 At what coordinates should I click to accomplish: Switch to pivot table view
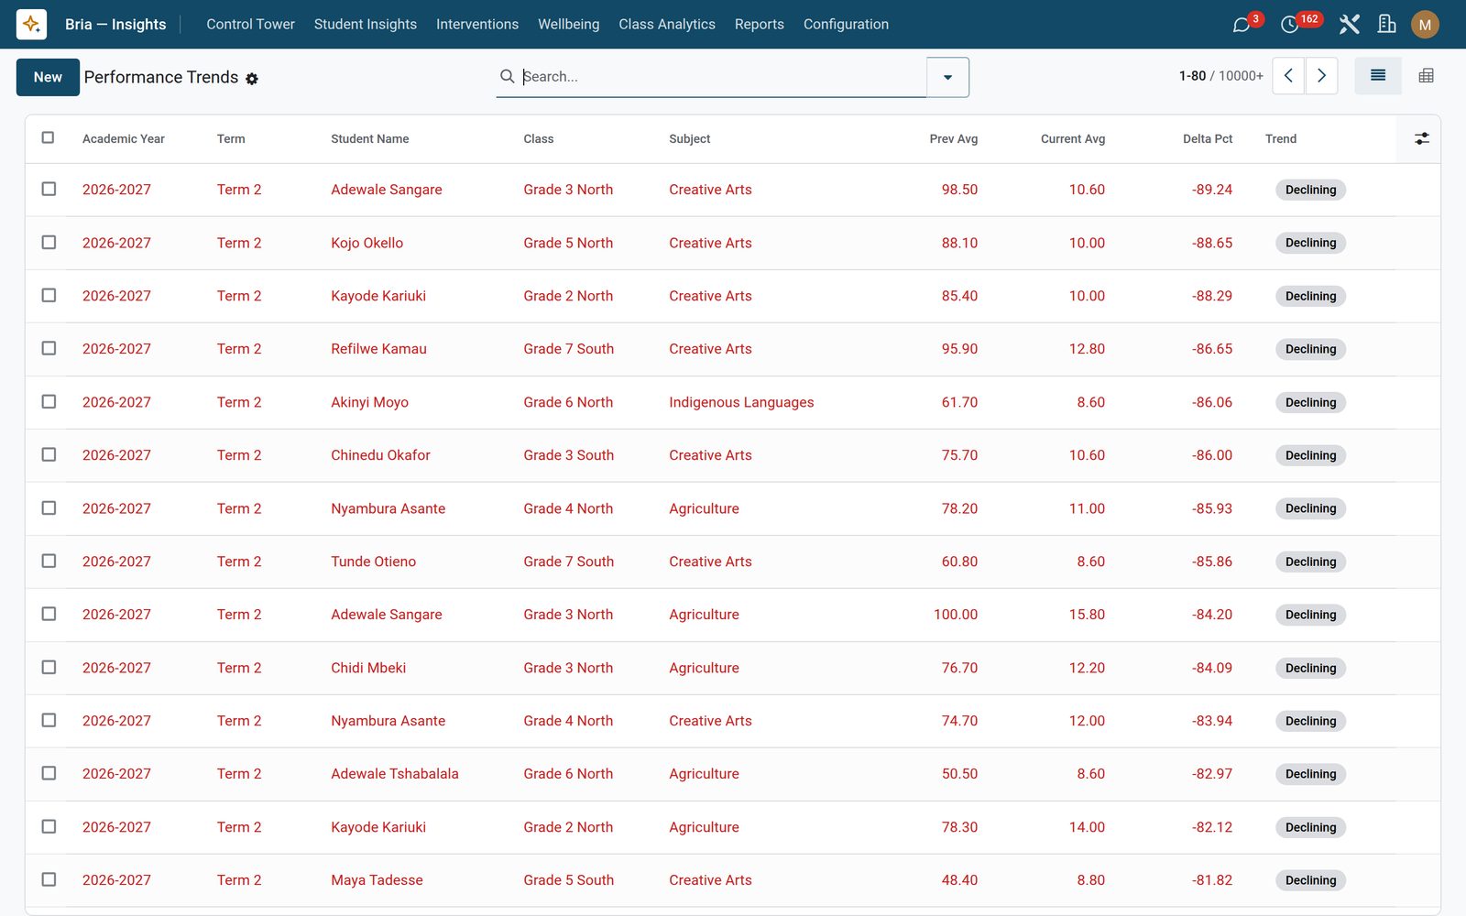click(1426, 76)
